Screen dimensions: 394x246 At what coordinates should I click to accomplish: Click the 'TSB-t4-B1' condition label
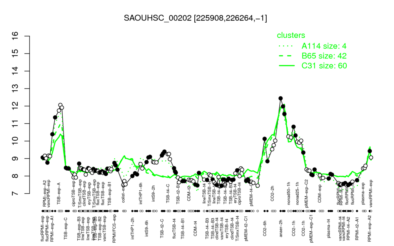[183, 228]
